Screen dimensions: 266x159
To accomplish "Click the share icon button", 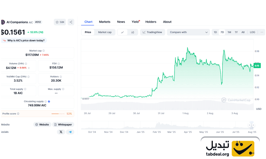I will point(71,22).
